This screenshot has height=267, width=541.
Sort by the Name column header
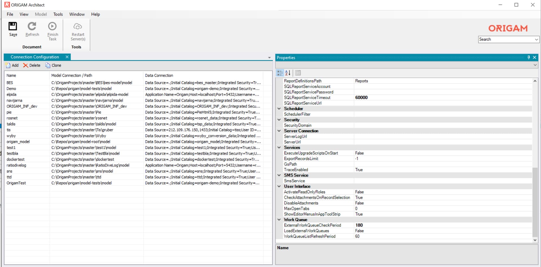click(27, 75)
